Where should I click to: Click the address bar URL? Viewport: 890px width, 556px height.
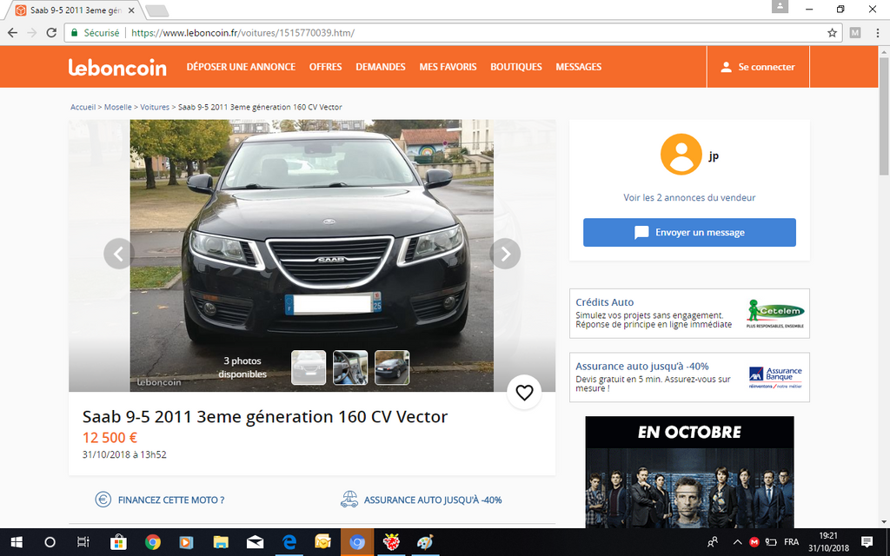pyautogui.click(x=243, y=33)
